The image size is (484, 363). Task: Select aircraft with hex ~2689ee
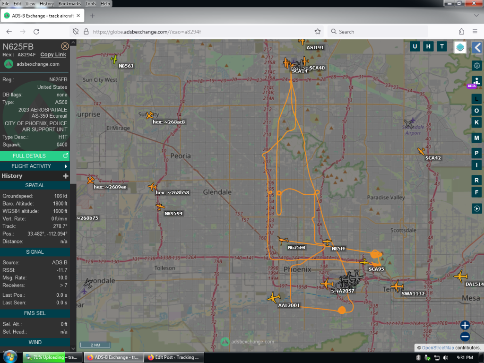[x=90, y=180]
